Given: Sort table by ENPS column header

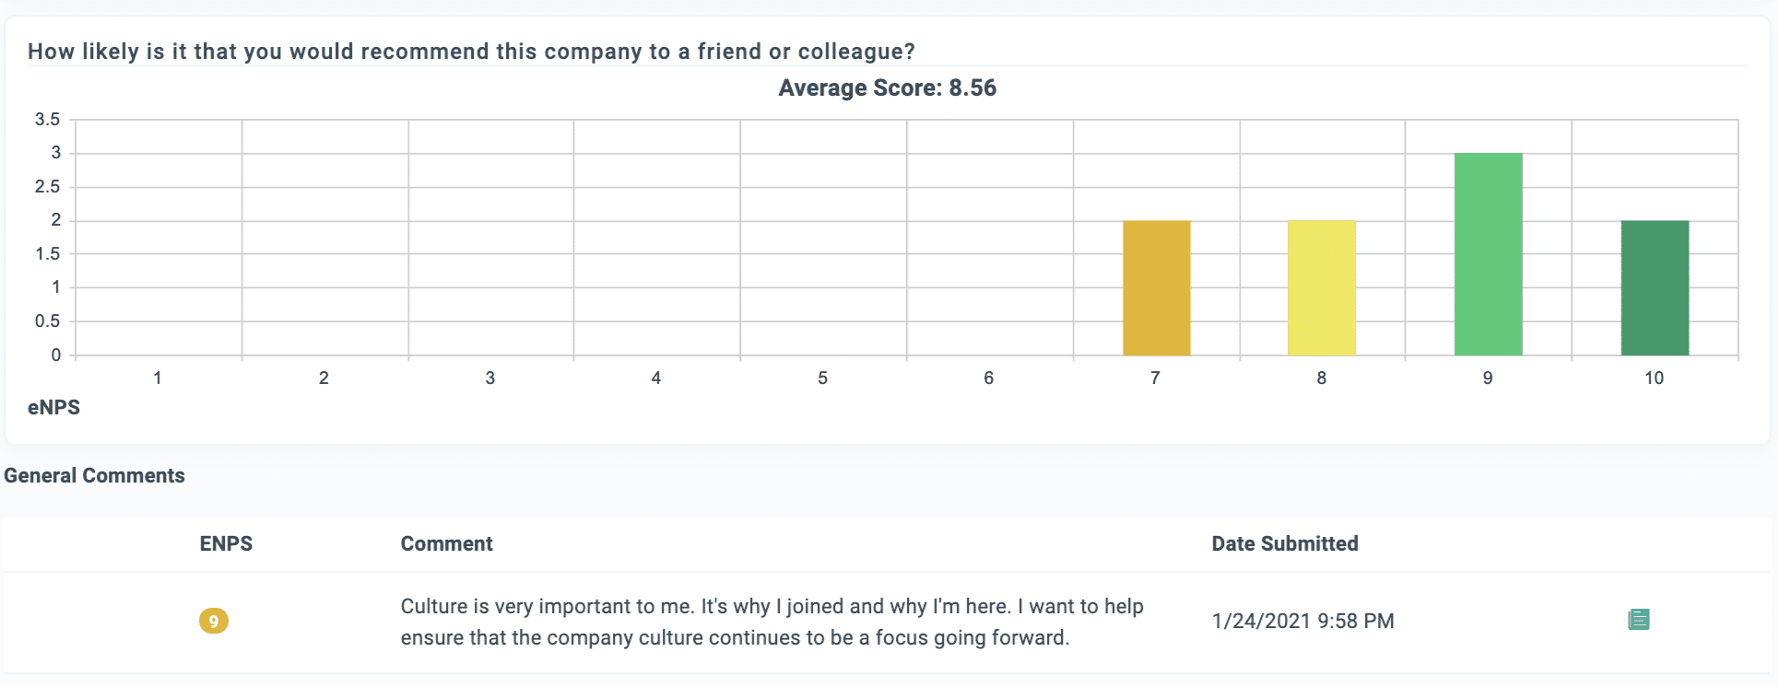Looking at the screenshot, I should click(226, 543).
